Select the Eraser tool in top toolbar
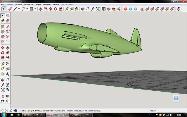Viewport: 187px width, 117px height. (10, 9)
